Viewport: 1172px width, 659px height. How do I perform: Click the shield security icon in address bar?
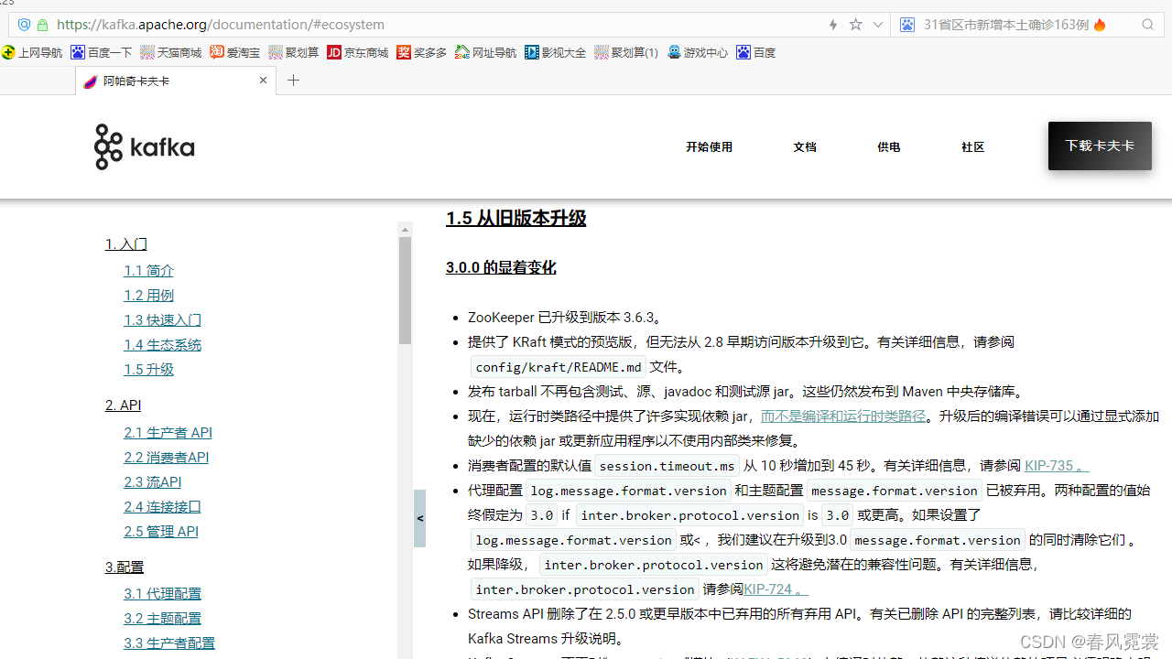click(24, 25)
